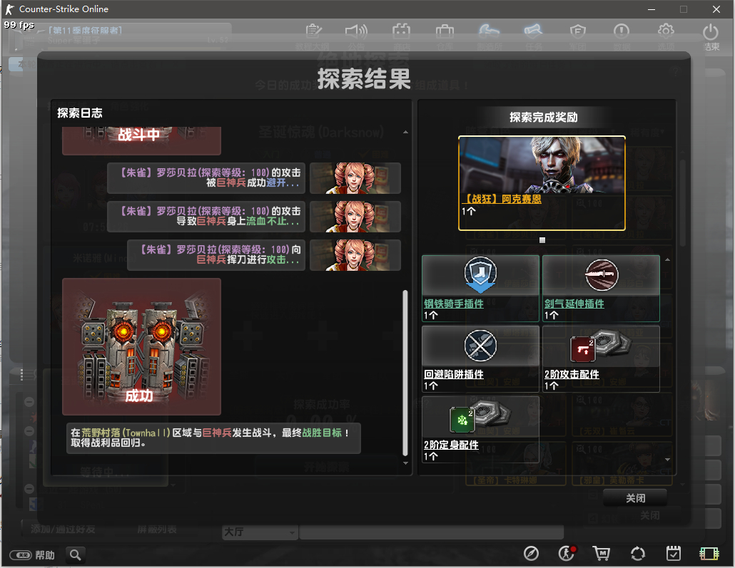Screen dimensions: 735x568
Task: Click the log entry ending 流血不止...
Action: [x=206, y=217]
